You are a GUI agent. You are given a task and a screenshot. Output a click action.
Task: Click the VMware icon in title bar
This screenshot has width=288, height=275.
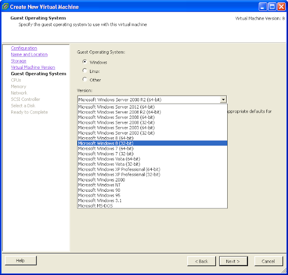point(5,7)
